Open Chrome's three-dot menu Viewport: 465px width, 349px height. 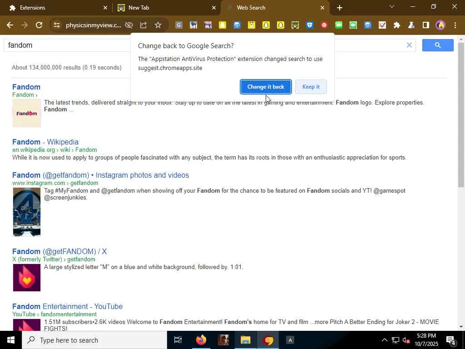[455, 25]
